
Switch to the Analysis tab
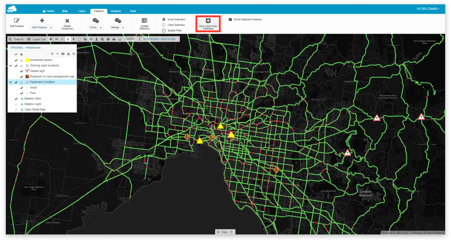pyautogui.click(x=116, y=11)
